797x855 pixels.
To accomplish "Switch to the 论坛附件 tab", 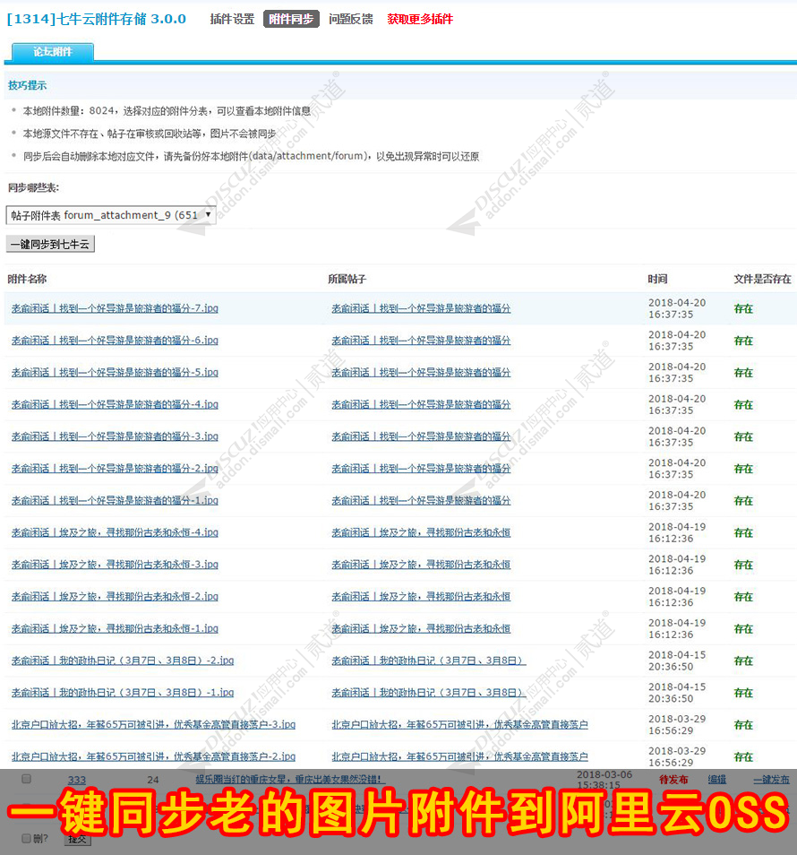I will [53, 52].
